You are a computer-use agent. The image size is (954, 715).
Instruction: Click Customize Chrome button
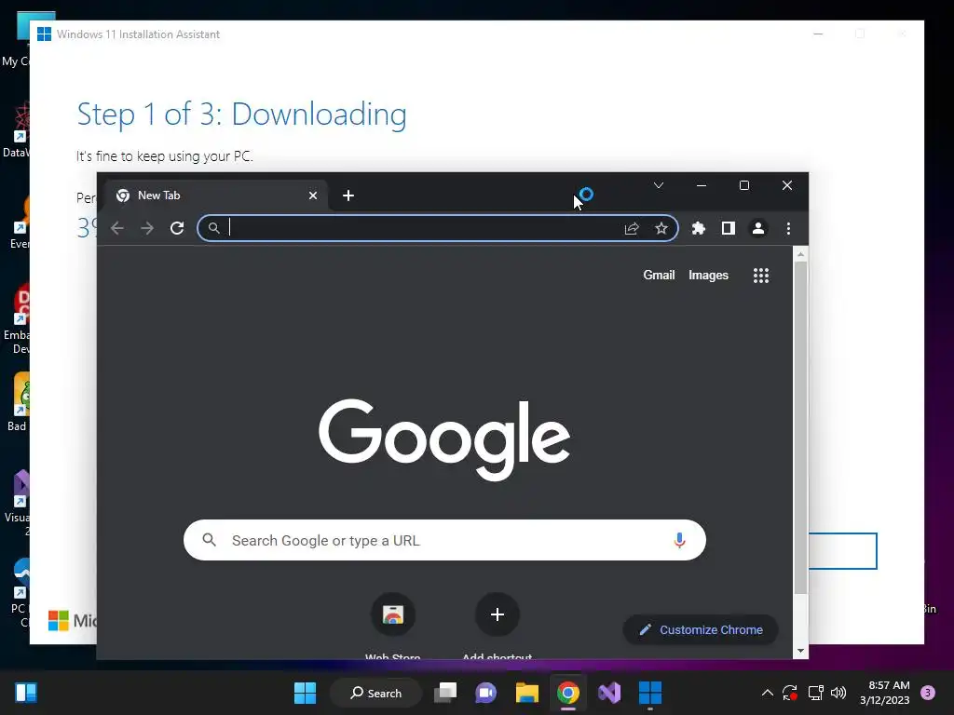click(x=701, y=630)
